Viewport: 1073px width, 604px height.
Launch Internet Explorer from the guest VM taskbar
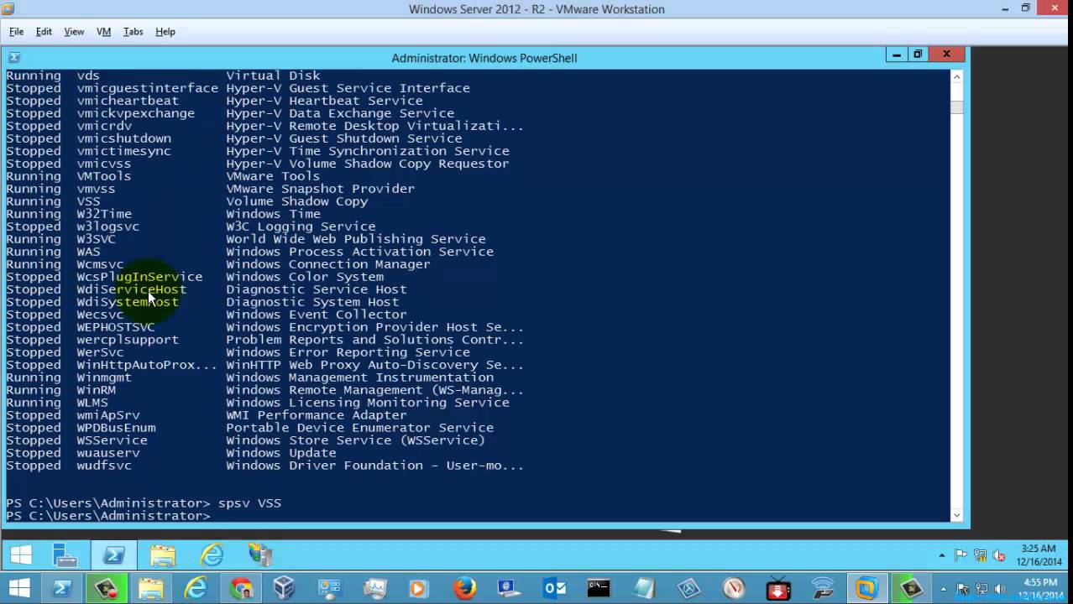[x=212, y=555]
